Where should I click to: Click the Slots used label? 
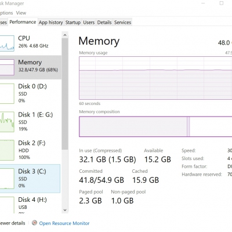point(193,158)
